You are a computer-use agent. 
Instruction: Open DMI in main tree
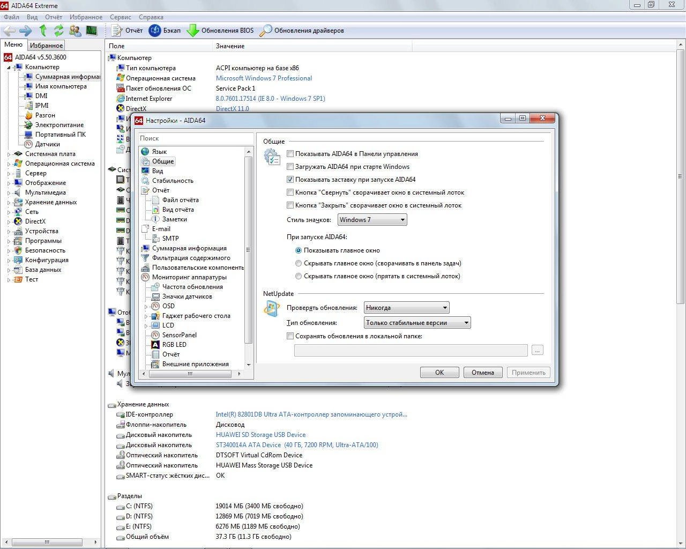41,96
